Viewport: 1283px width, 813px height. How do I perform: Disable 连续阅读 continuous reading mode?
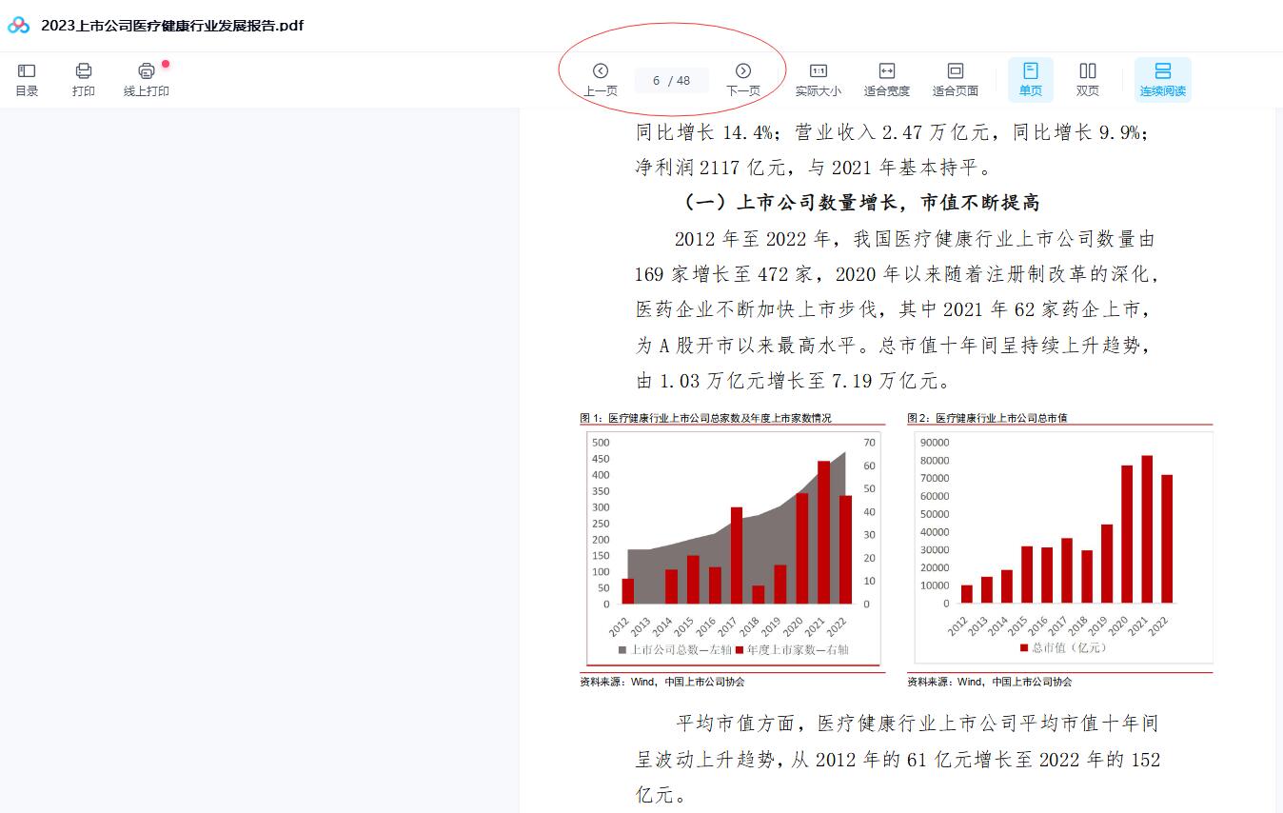tap(1163, 78)
